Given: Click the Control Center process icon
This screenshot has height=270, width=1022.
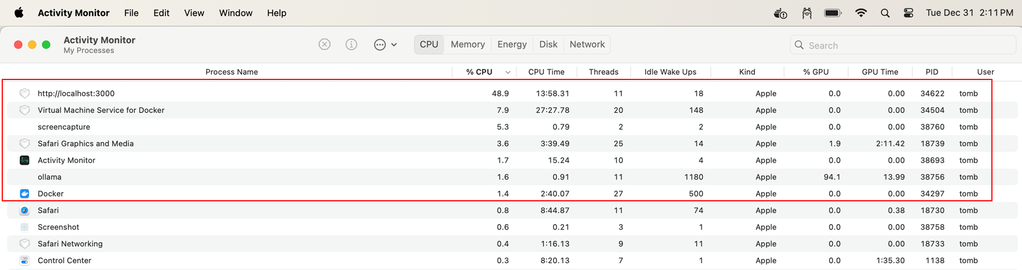Looking at the screenshot, I should tap(24, 260).
